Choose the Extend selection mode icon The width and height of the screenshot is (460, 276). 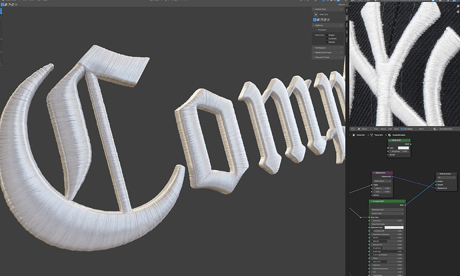coord(318,19)
